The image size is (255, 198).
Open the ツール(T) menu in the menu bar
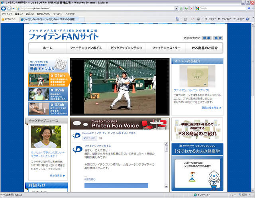58,14
